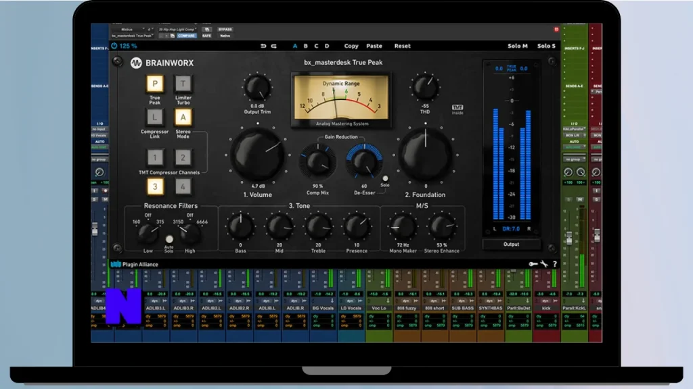Click the pan knob icon on left mixer strip
This screenshot has width=693, height=389.
pos(99,172)
